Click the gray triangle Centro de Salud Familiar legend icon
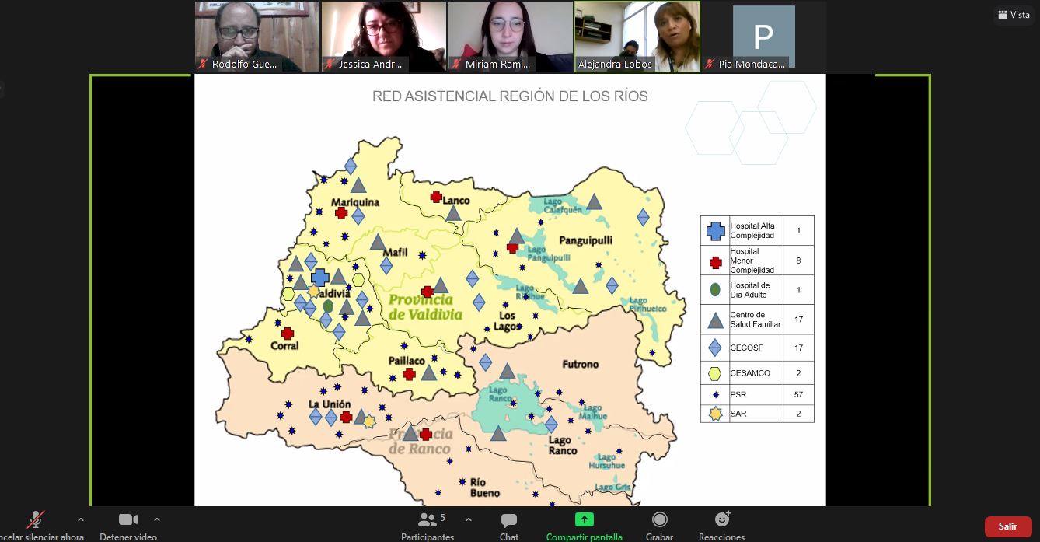 coord(715,320)
